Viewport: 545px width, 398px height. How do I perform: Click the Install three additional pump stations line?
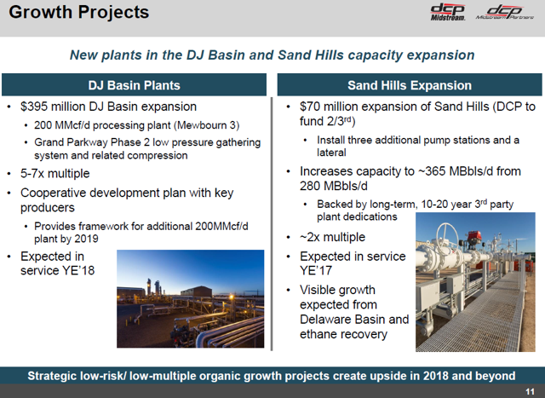click(x=418, y=146)
